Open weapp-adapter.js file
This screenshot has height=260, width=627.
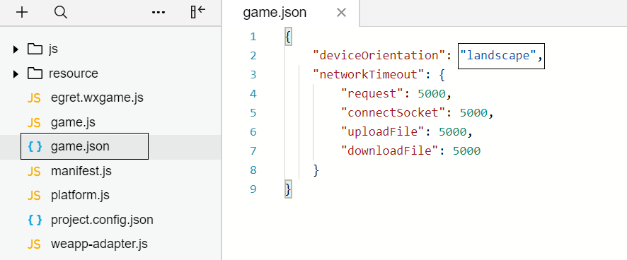coord(99,244)
